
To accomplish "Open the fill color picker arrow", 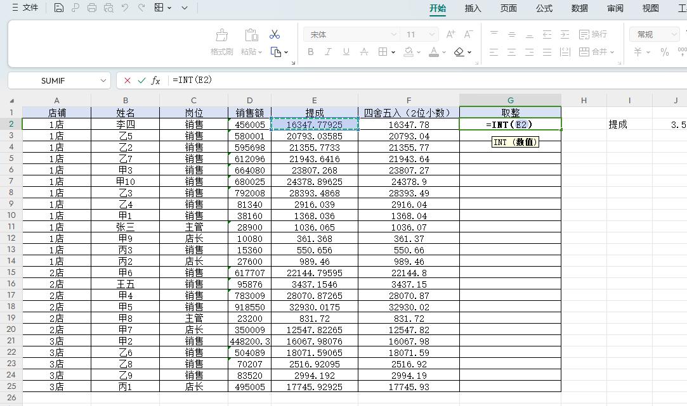I will [x=419, y=52].
